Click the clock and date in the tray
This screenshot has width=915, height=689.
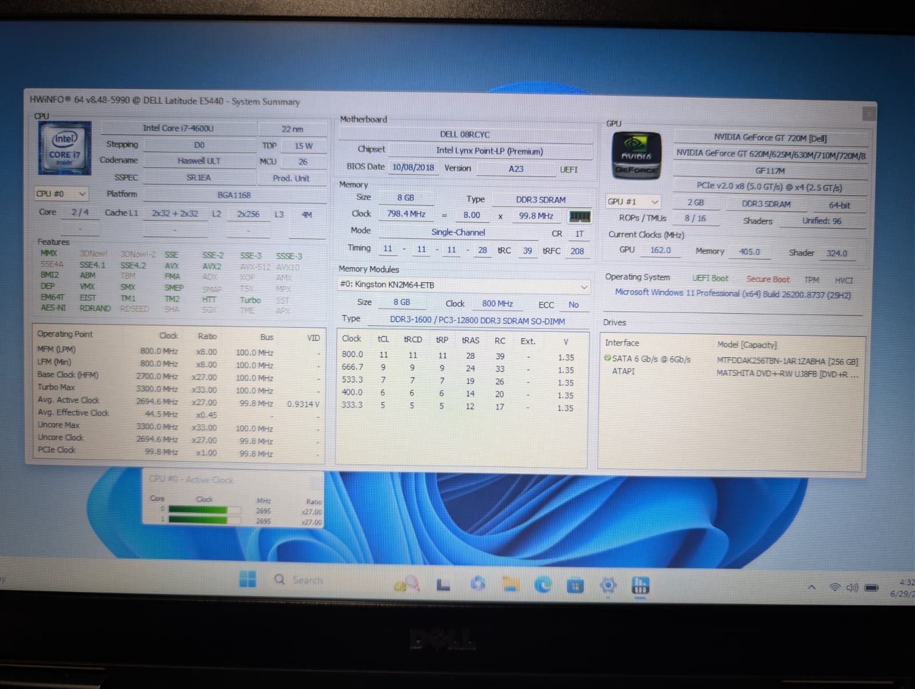tap(904, 588)
